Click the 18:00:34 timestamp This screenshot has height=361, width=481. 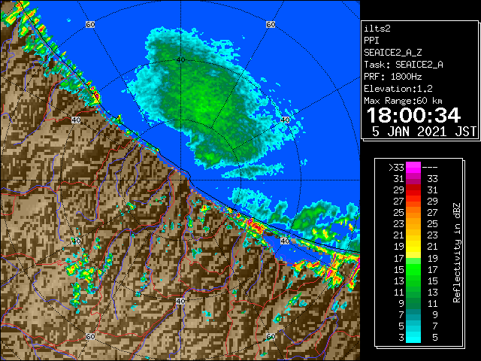(x=413, y=115)
